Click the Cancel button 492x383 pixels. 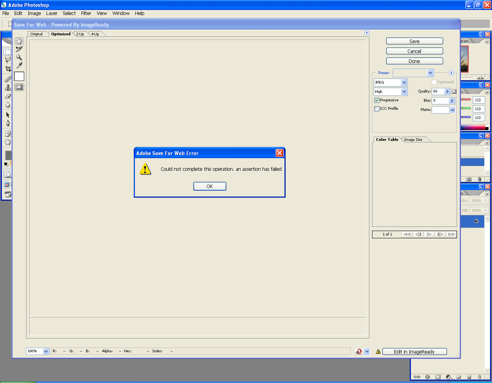point(414,51)
